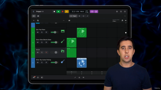This screenshot has height=90, width=161.
Task: Switch to the Tracks area view
Action: point(38,16)
